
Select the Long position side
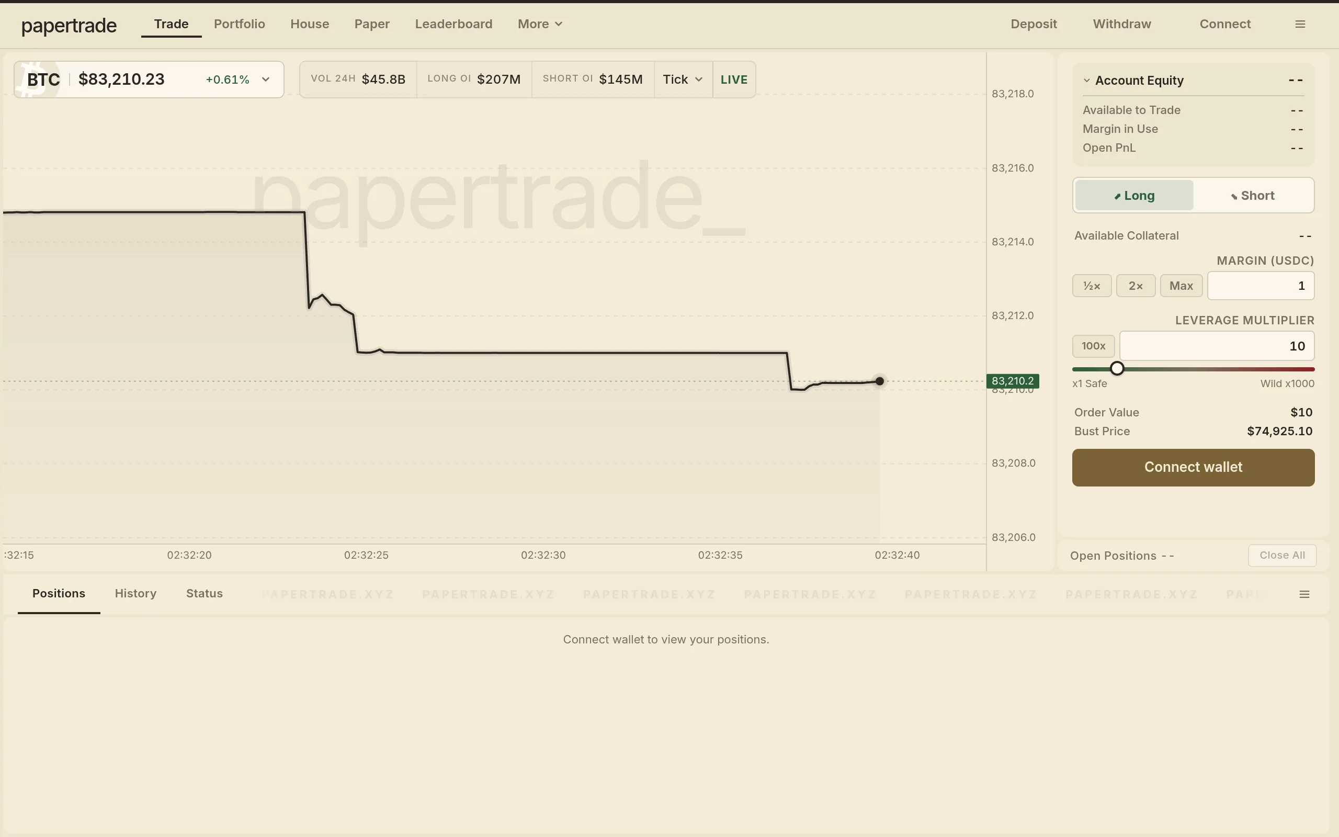[1134, 196]
